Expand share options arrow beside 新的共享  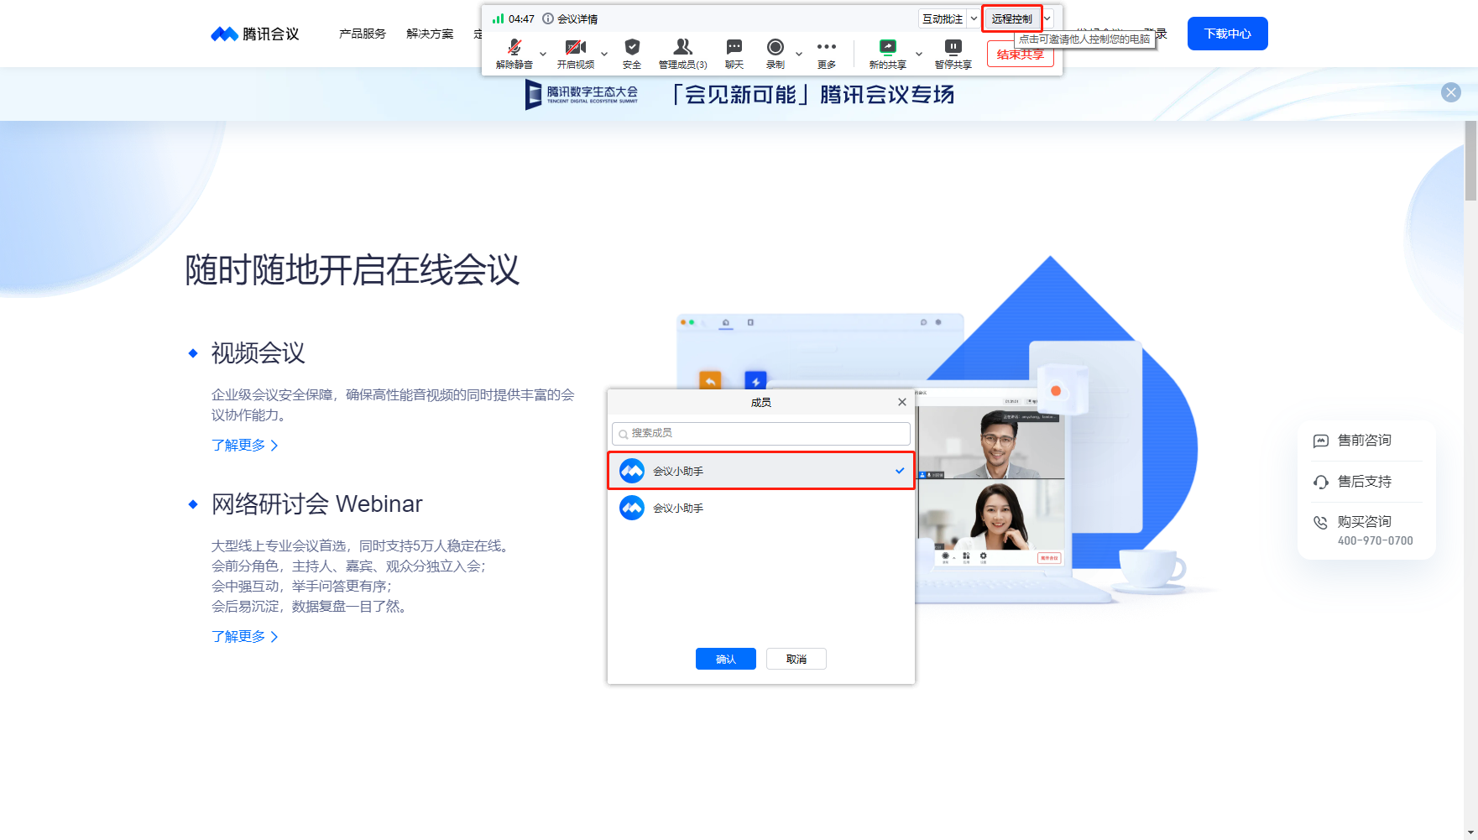919,54
